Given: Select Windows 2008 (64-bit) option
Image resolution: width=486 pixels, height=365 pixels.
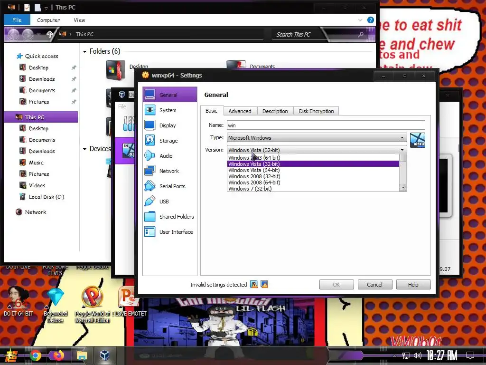Looking at the screenshot, I should pos(313,182).
